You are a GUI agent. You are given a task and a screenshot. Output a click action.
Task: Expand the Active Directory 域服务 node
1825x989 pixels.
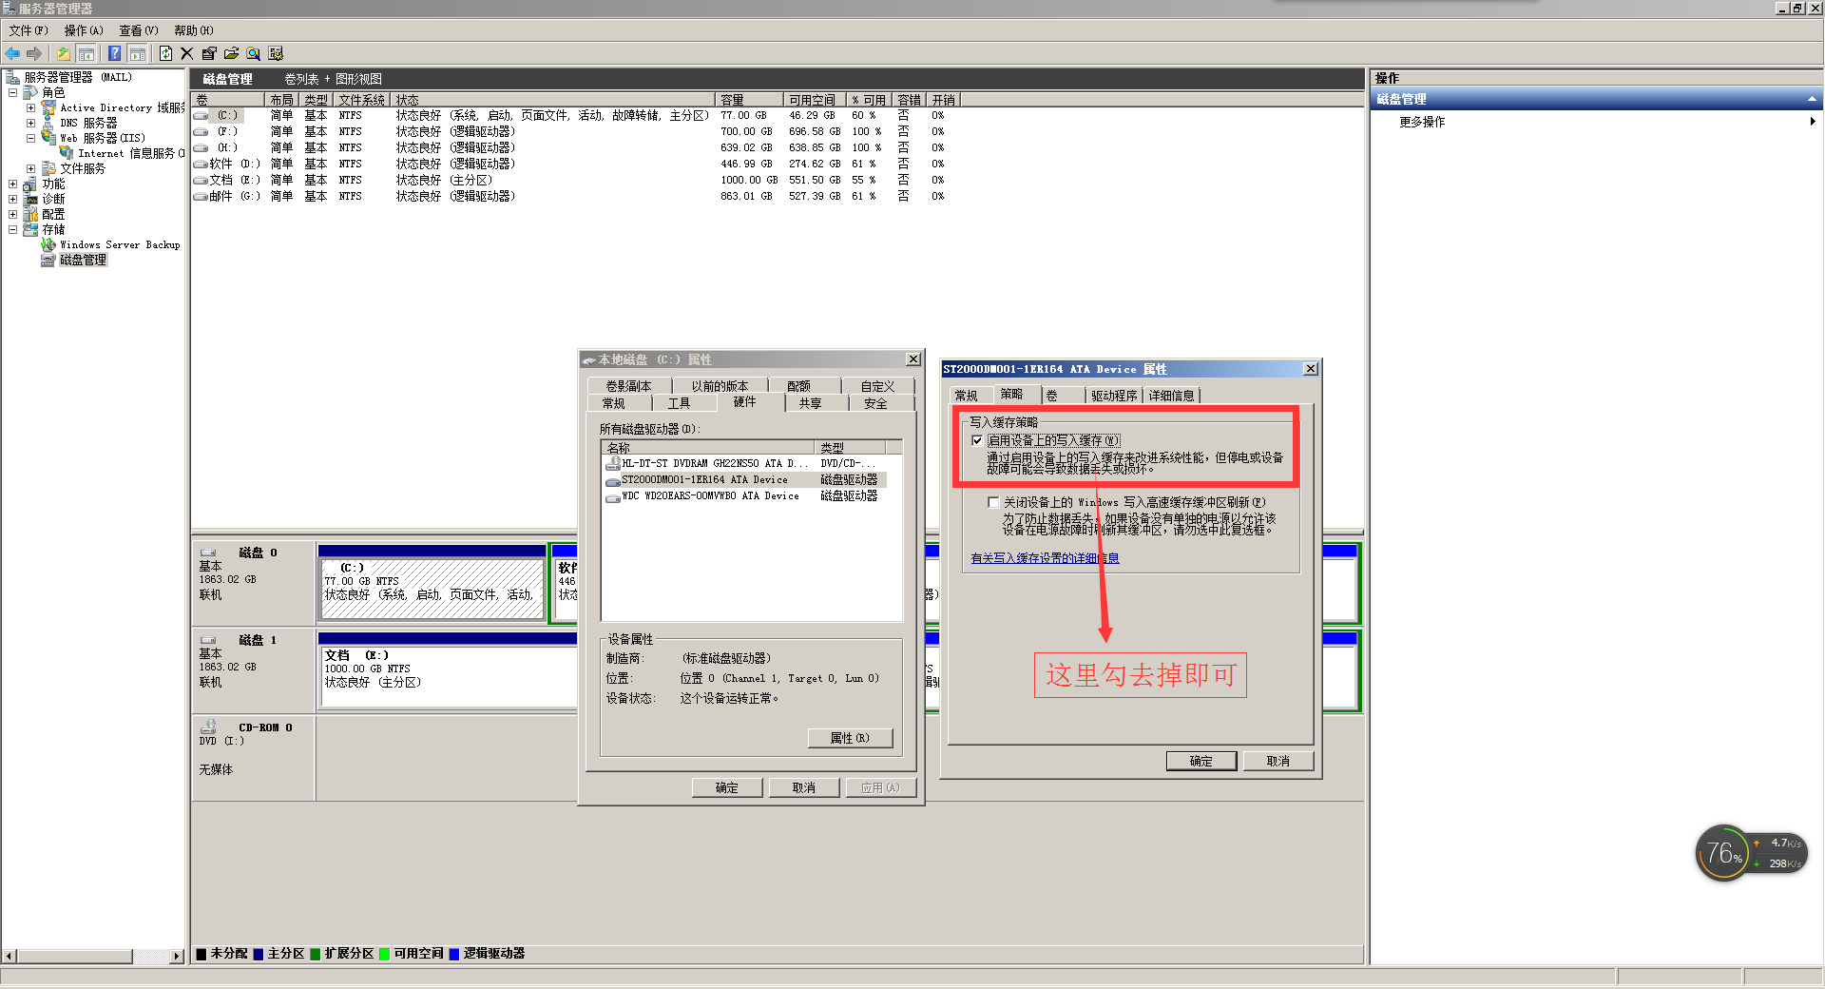coord(30,108)
